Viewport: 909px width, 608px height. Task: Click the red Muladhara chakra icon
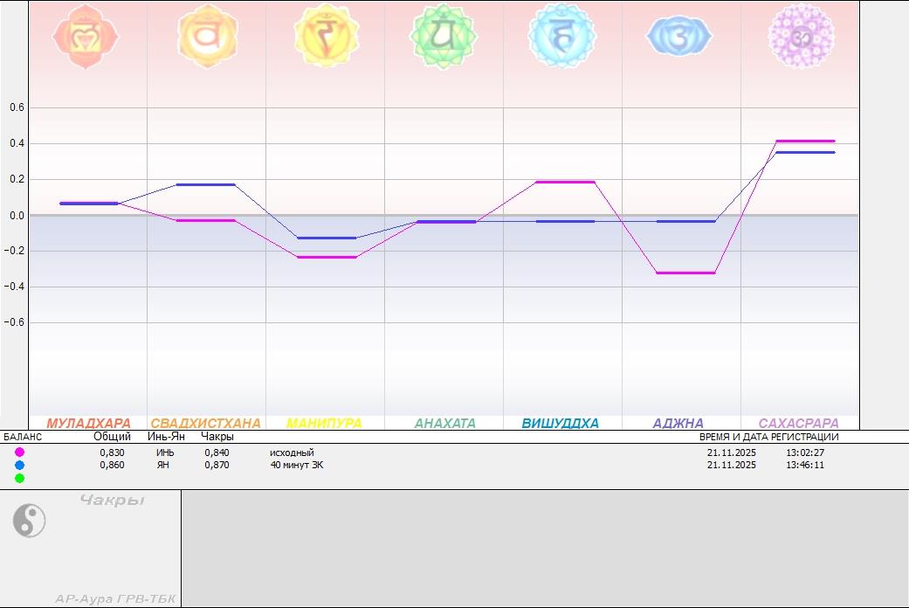pos(86,37)
